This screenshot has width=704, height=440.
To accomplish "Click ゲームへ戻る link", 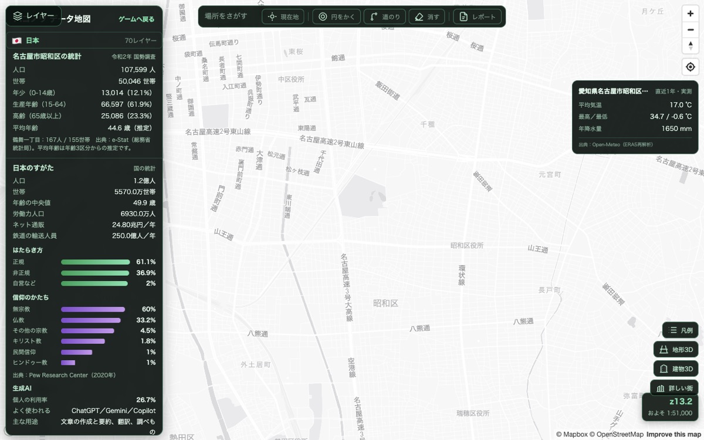I will pos(137,19).
